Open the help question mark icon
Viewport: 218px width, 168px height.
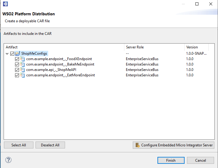[8, 160]
